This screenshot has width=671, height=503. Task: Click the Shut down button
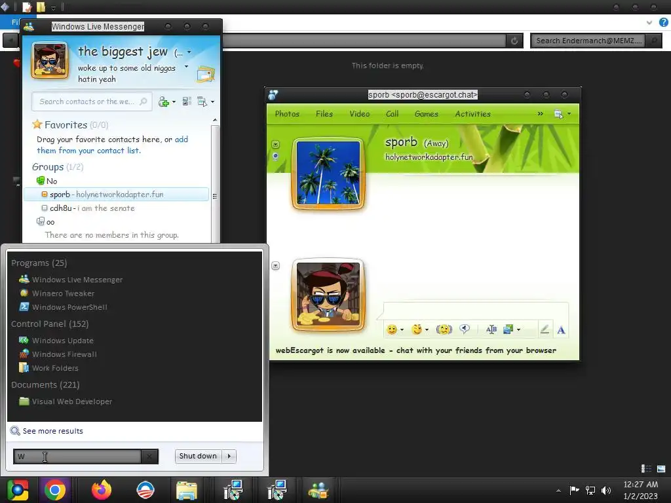[198, 456]
